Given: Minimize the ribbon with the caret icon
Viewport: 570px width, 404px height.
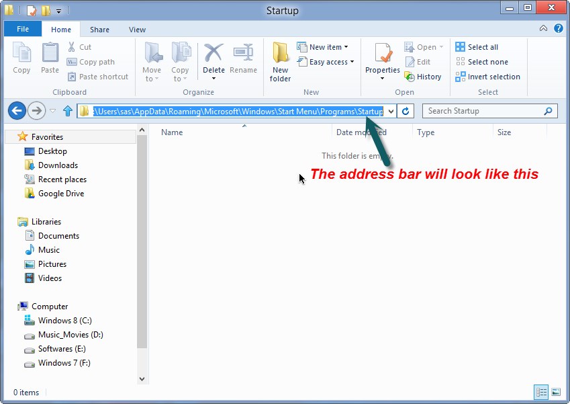Looking at the screenshot, I should click(543, 28).
